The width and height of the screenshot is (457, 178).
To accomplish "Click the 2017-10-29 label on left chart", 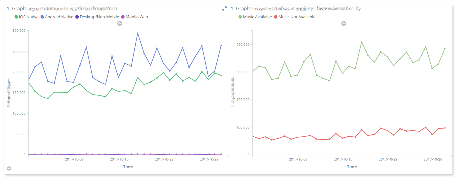I will [209, 159].
